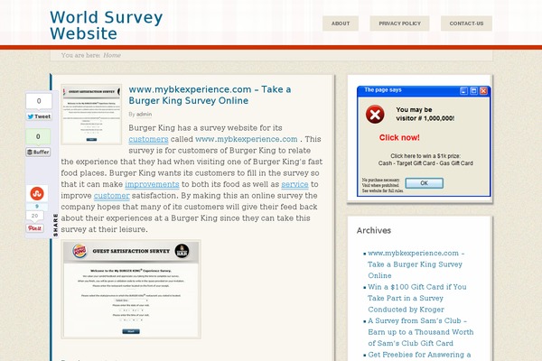This screenshot has height=361, width=542.
Task: Click the Tweet count bubble showing 0
Action: click(x=39, y=101)
